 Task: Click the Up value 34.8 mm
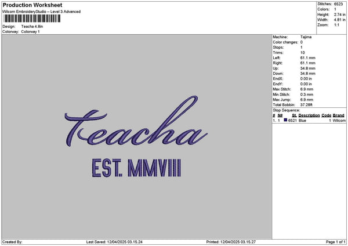[308, 68]
